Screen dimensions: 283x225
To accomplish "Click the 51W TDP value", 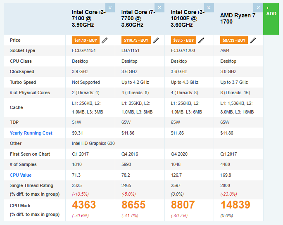I will pos(76,123).
